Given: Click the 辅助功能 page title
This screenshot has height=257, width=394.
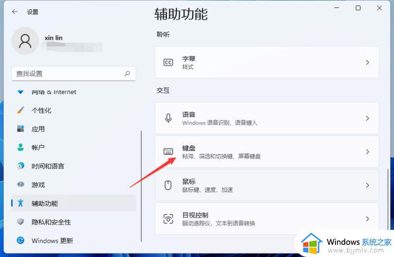Looking at the screenshot, I should click(181, 14).
